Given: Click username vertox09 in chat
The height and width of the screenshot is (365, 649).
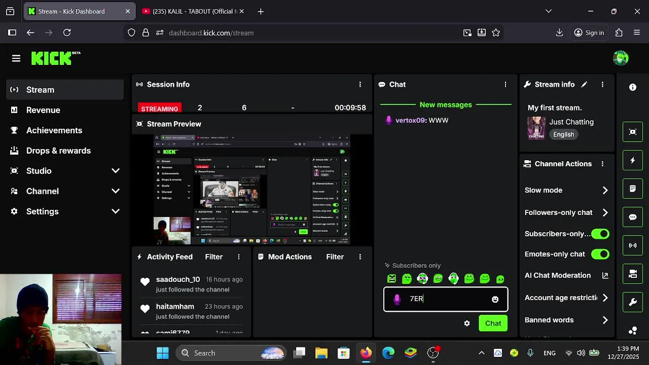Looking at the screenshot, I should 410,120.
